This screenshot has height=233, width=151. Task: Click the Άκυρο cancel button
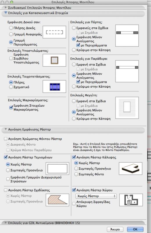pyautogui.click(x=115, y=229)
